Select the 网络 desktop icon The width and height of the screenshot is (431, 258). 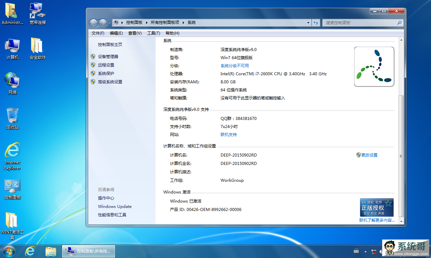click(x=12, y=84)
